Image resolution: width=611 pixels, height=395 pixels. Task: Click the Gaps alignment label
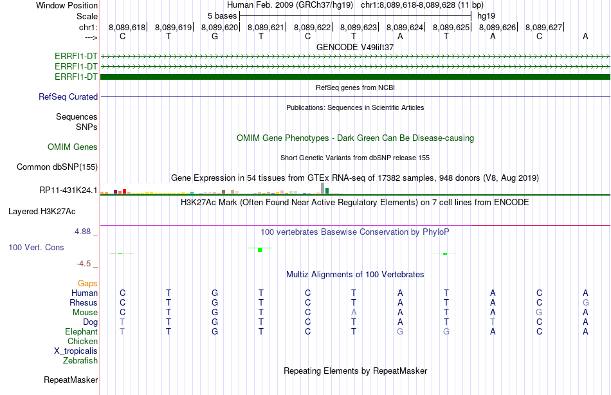(x=87, y=284)
